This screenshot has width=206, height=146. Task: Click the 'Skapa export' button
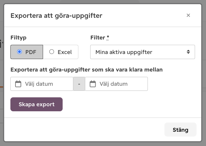tap(37, 104)
